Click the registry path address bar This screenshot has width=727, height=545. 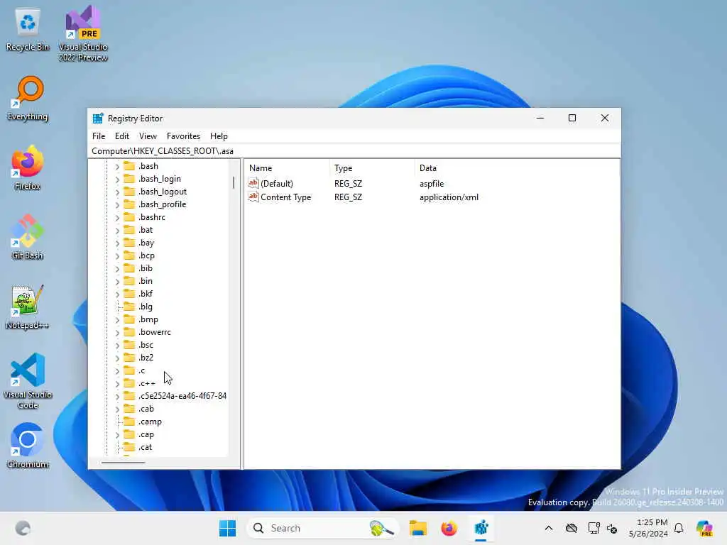[x=354, y=151]
